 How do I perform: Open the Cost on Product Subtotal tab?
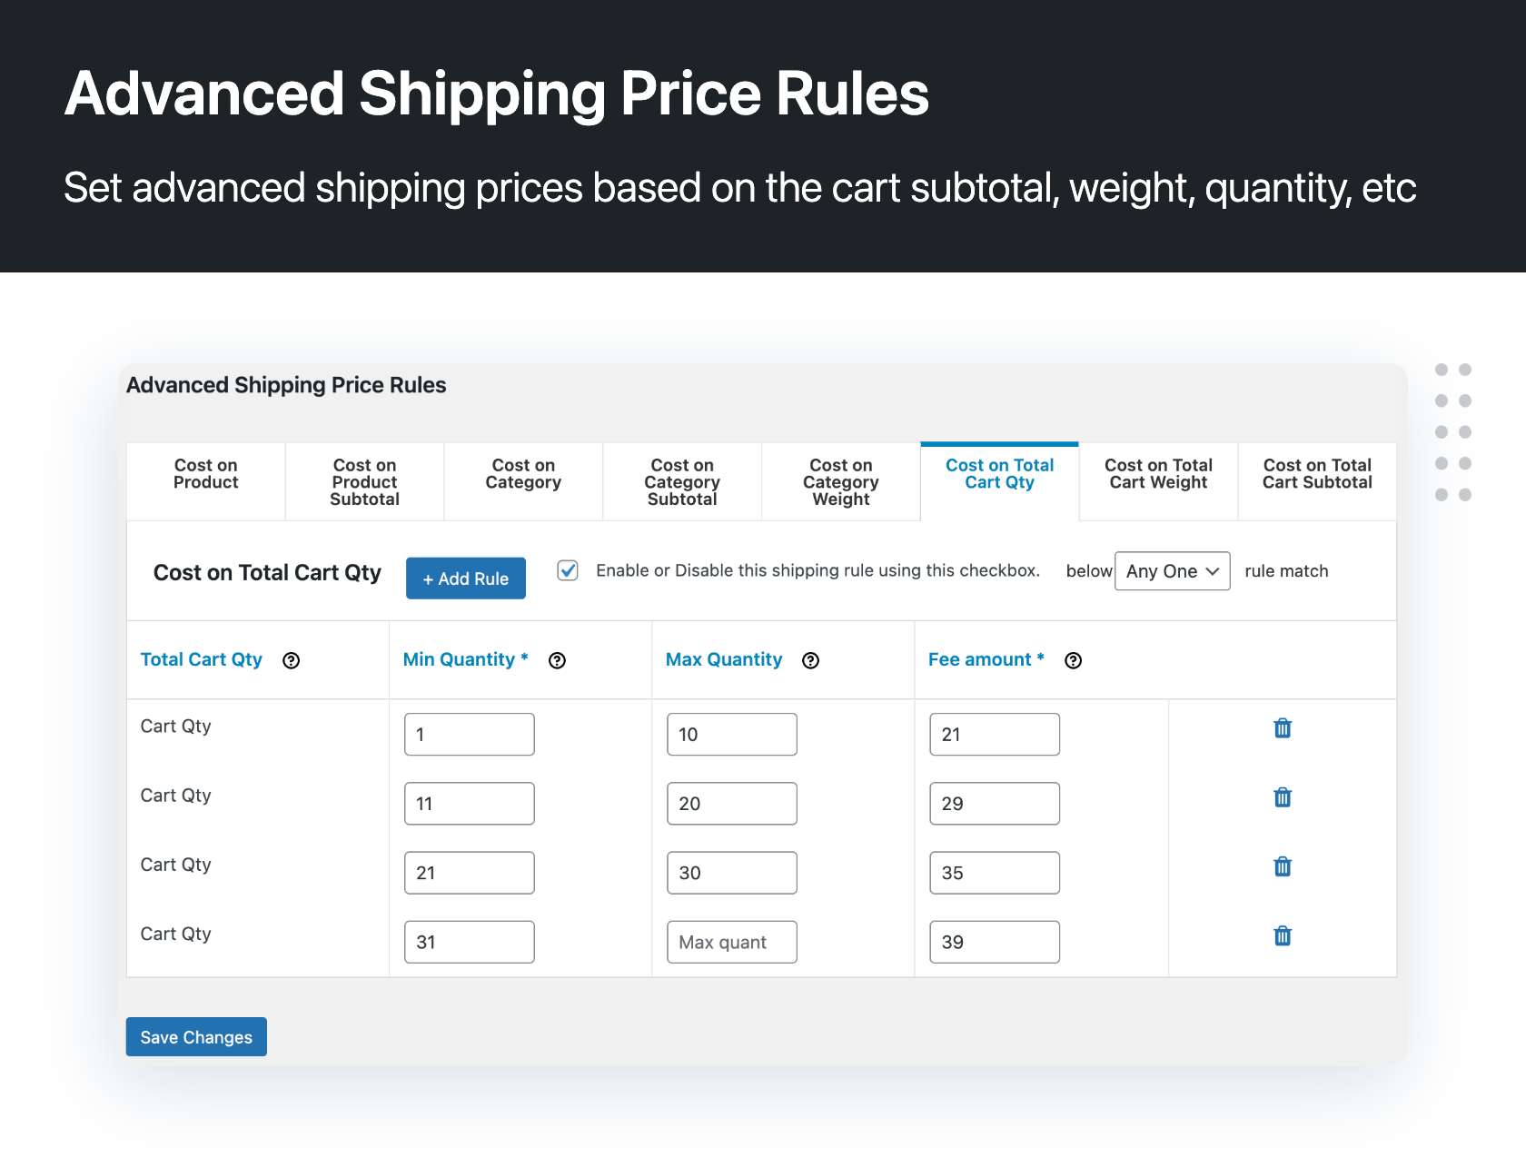point(363,481)
